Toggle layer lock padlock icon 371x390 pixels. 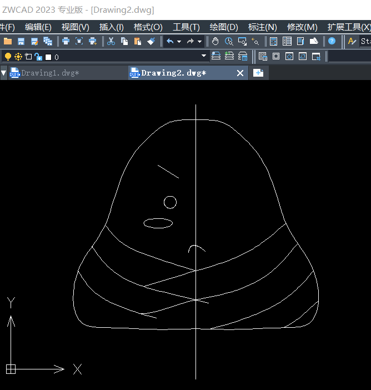click(x=38, y=57)
